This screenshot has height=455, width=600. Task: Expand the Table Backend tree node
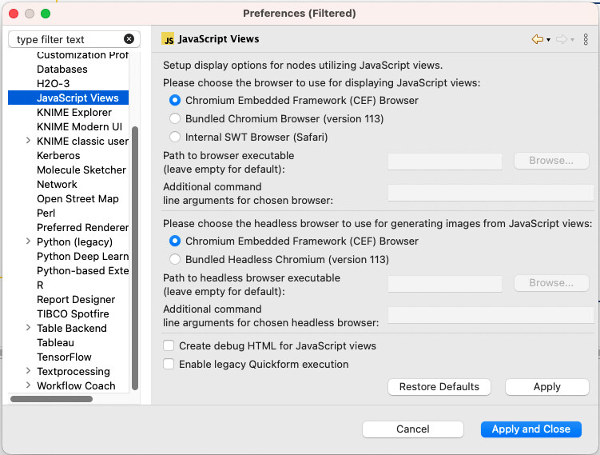(x=28, y=328)
